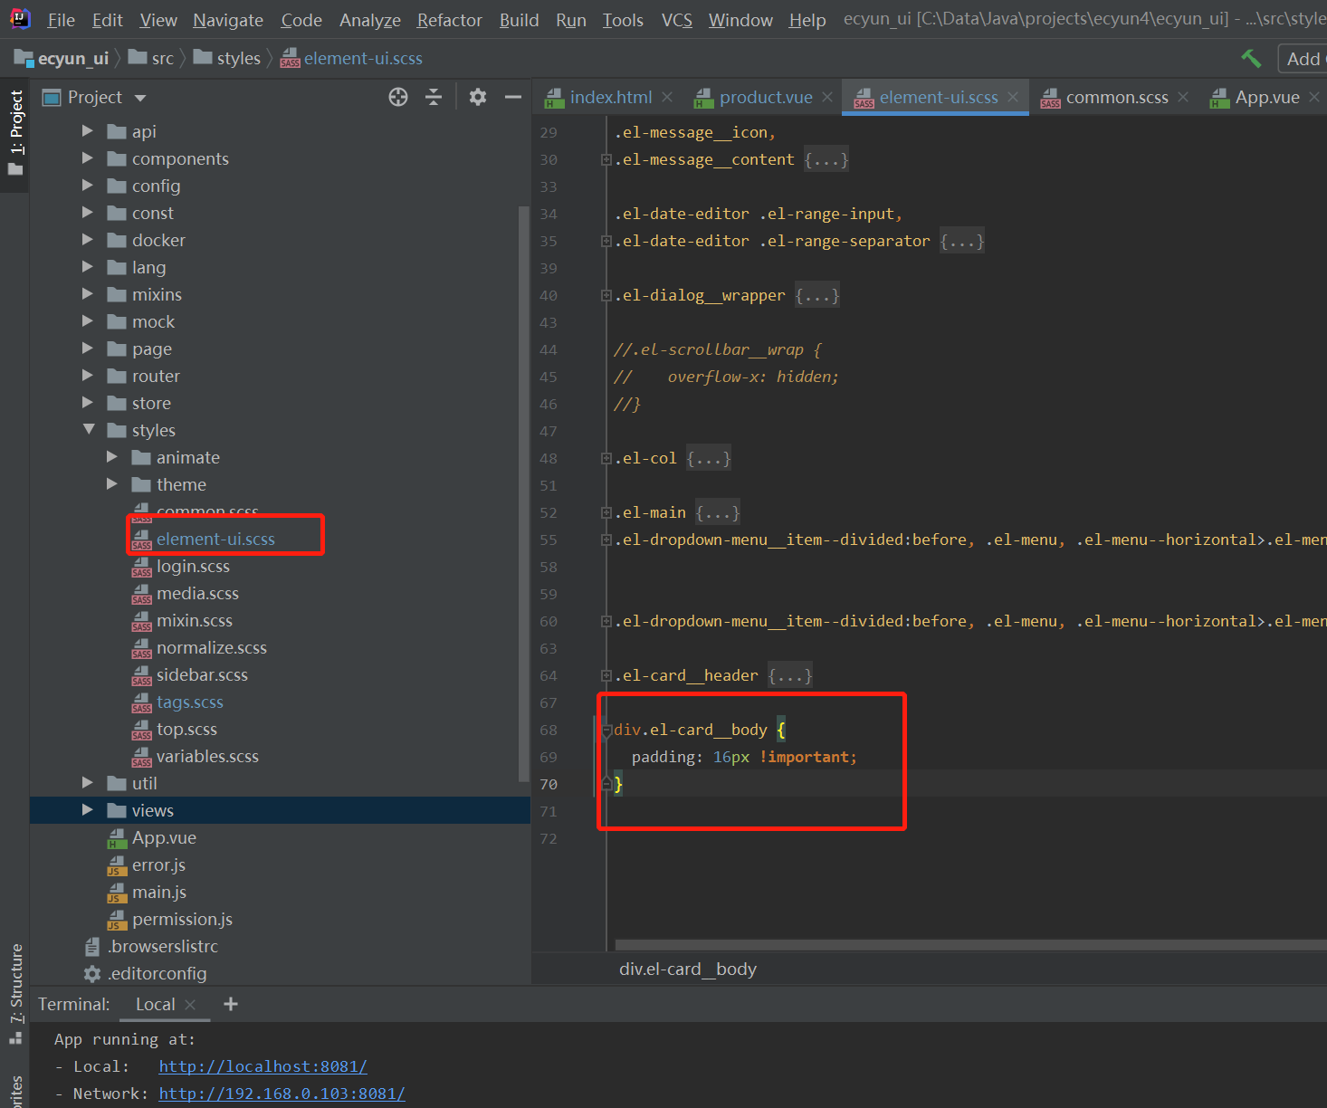Click the Project tree vertical scrollbar
Screen dimensions: 1327x1108
523,493
